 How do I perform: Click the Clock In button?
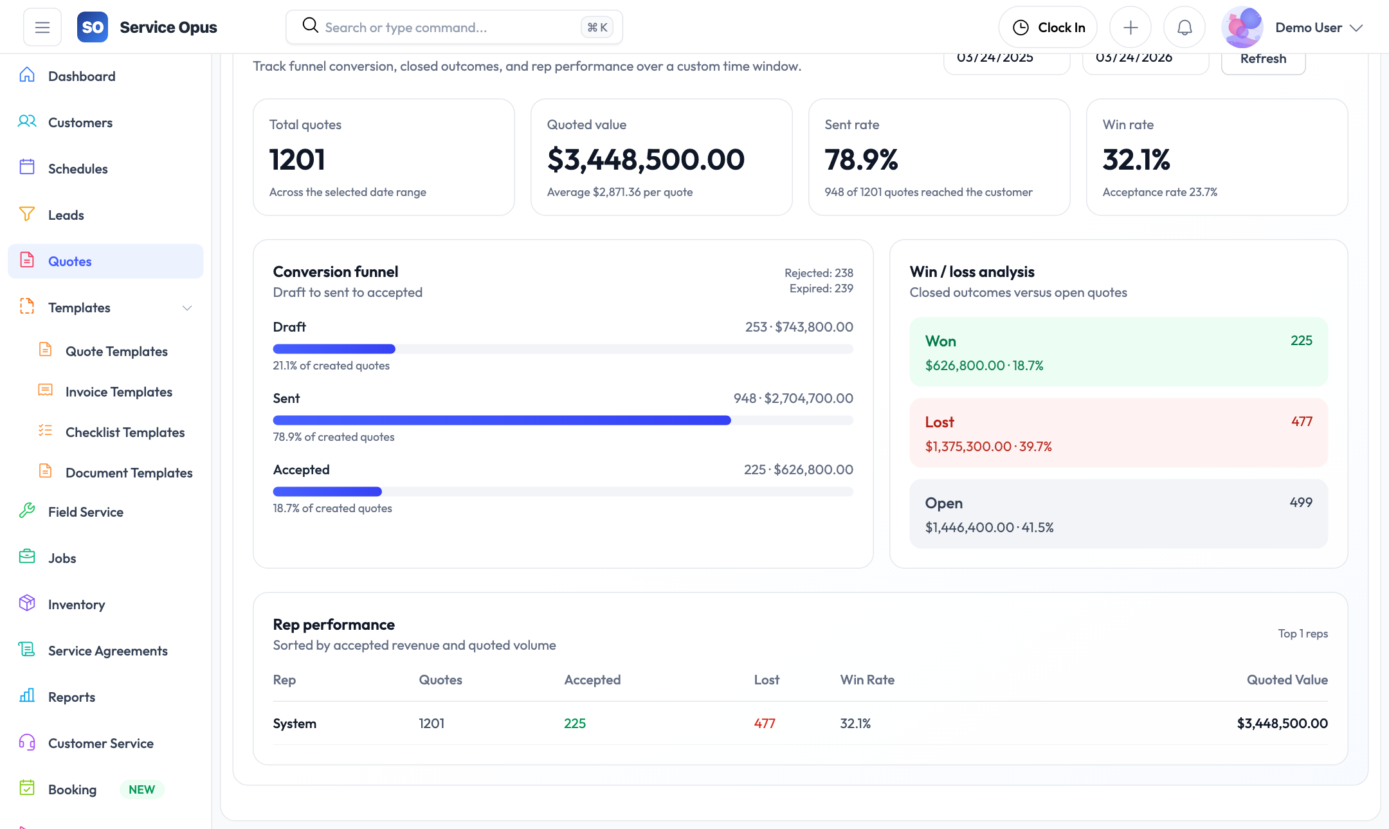[1048, 28]
